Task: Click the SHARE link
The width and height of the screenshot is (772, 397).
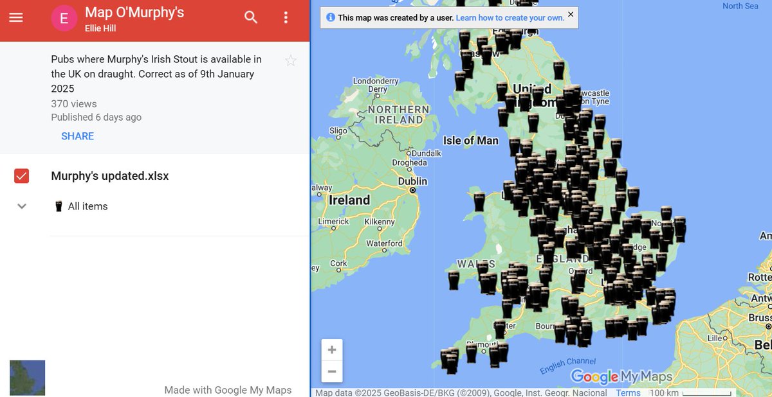Action: 78,136
